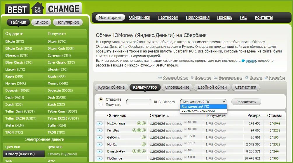Click the M badge in GetCoins row
Screen dimensions: 293x163
pyautogui.click(x=144, y=137)
